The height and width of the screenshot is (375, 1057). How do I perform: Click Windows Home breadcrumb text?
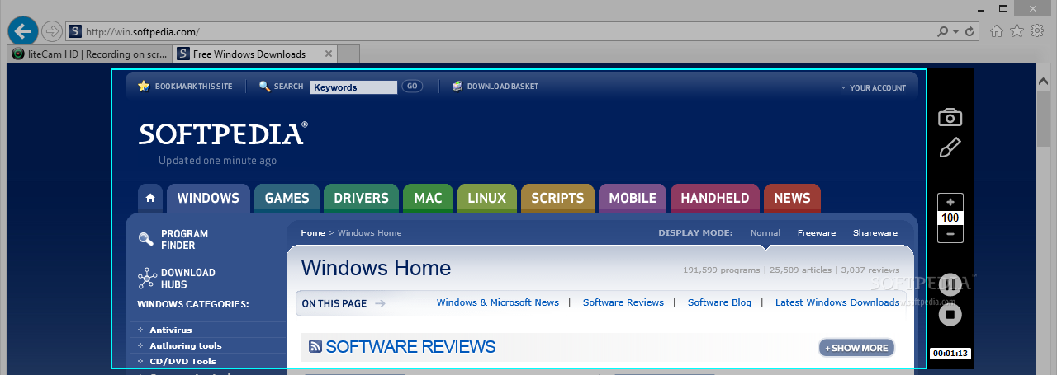[369, 233]
